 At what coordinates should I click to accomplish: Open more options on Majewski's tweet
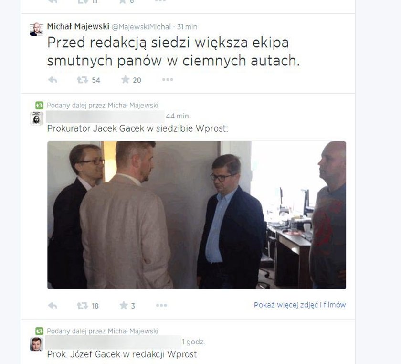(x=168, y=80)
